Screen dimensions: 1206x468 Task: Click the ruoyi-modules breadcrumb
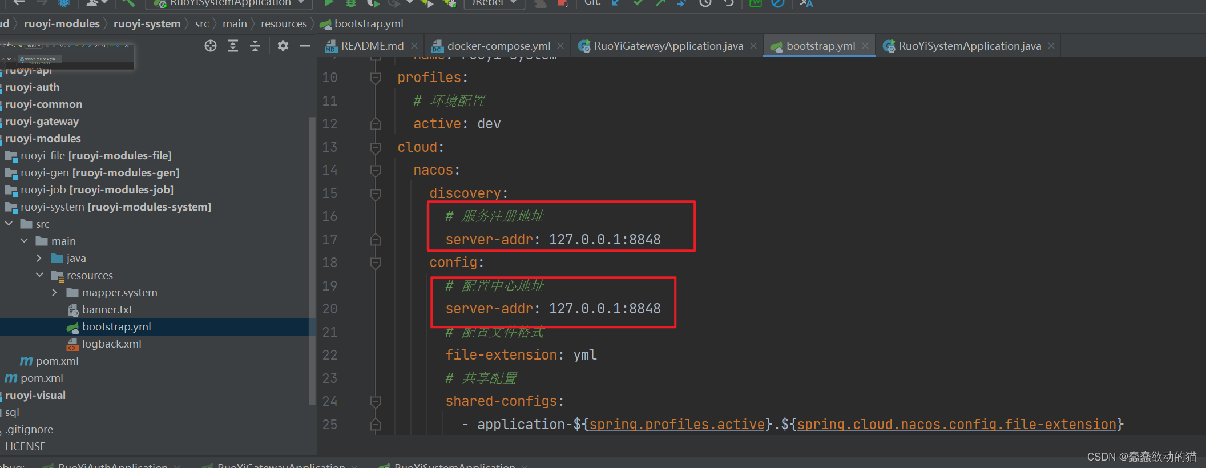coord(62,23)
